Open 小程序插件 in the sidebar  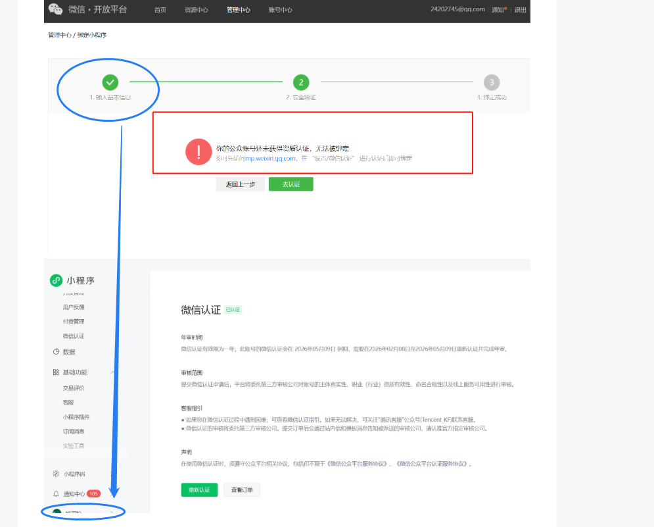(76, 416)
